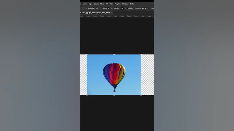Open the Type menu
The height and width of the screenshot is (131, 234).
90,4
